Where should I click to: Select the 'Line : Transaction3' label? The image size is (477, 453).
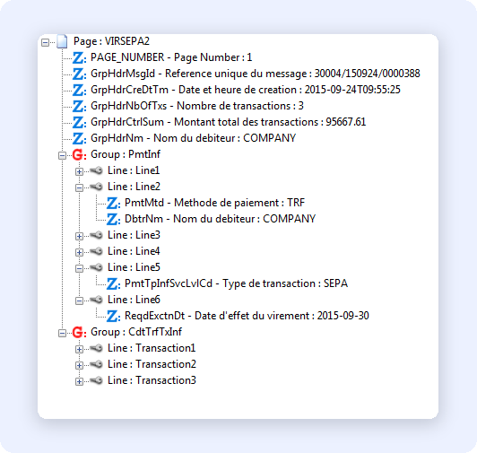[x=152, y=380]
